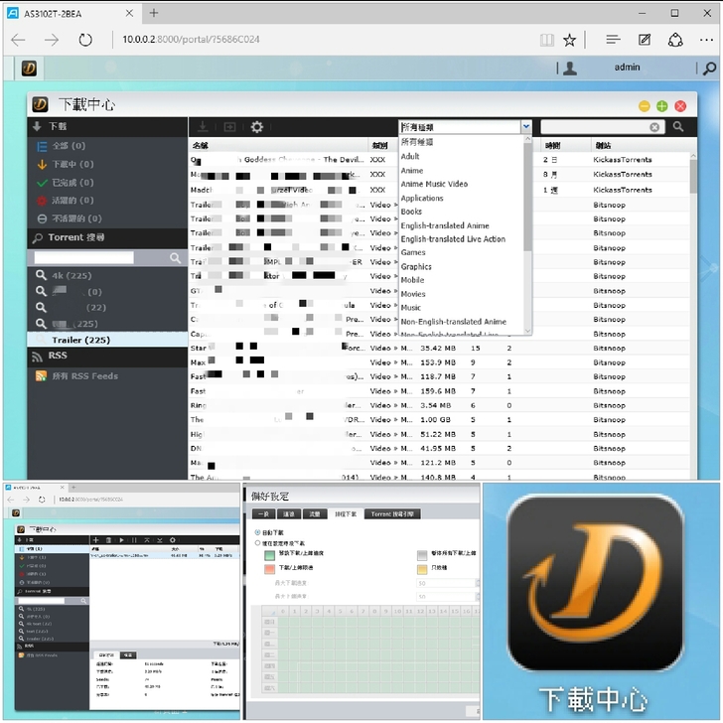The width and height of the screenshot is (723, 723).
Task: Open the first tab in the preferences dialog
Action: tap(261, 514)
